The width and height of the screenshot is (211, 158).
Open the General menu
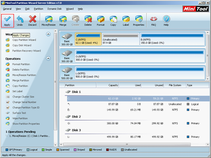(x=7, y=9)
